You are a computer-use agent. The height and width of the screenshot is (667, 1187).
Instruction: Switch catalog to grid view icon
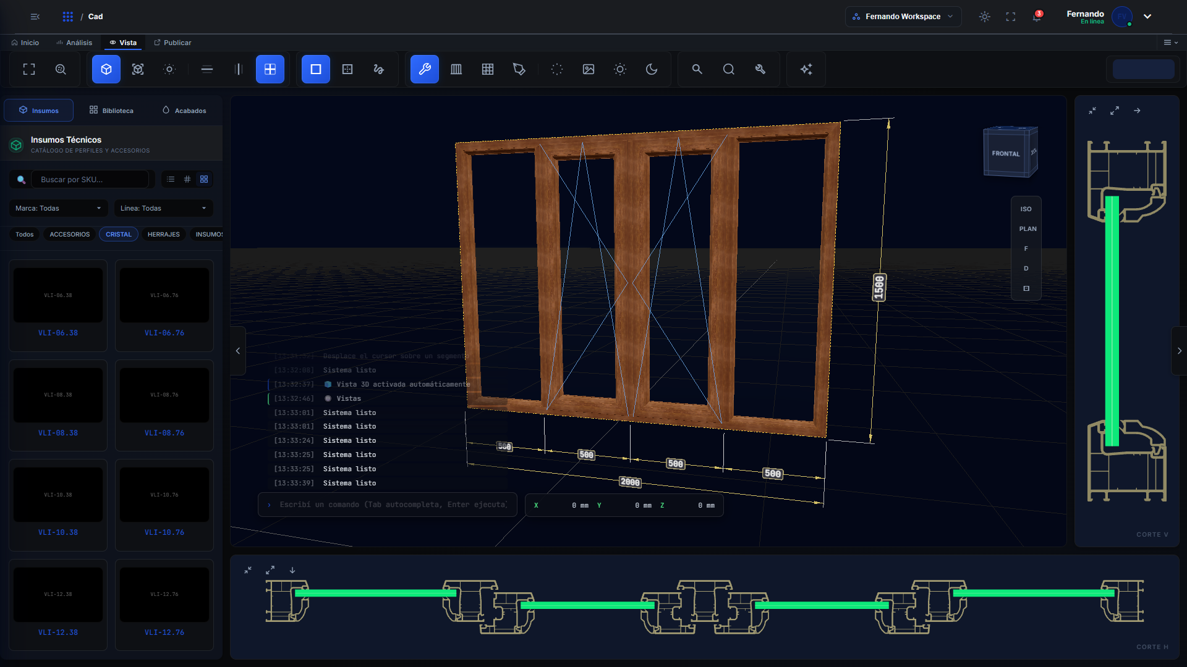[204, 179]
